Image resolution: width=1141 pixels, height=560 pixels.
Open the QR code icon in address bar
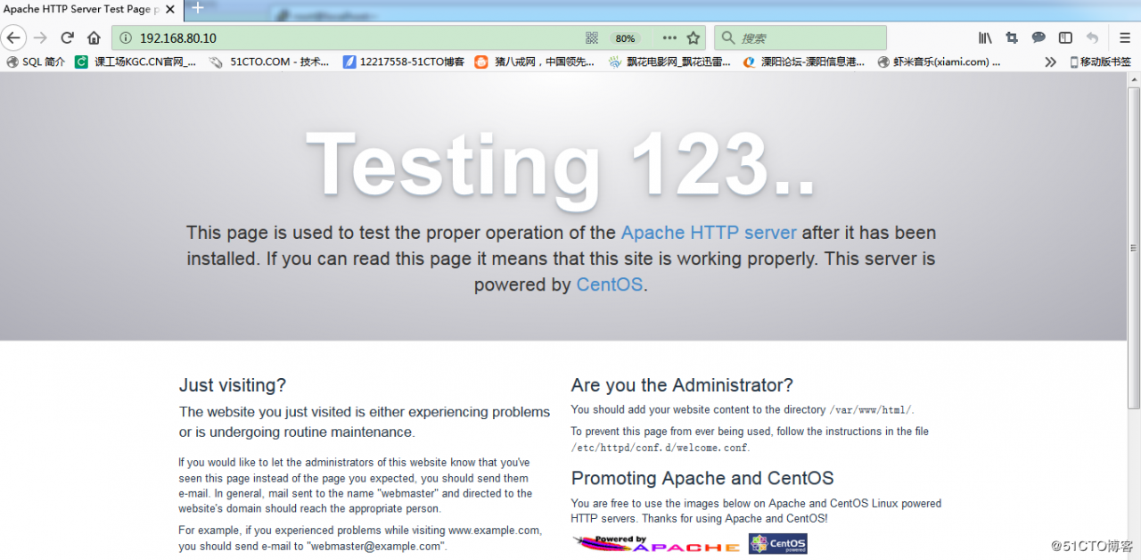point(591,37)
